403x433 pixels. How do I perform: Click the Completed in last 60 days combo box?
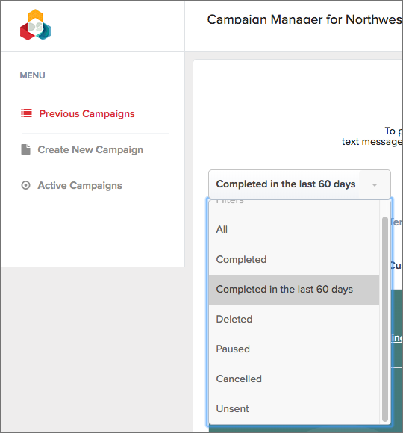pyautogui.click(x=299, y=184)
